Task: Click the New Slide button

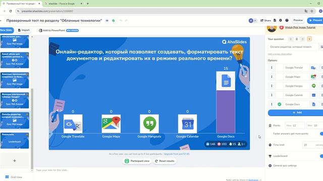Action: (x=6, y=30)
